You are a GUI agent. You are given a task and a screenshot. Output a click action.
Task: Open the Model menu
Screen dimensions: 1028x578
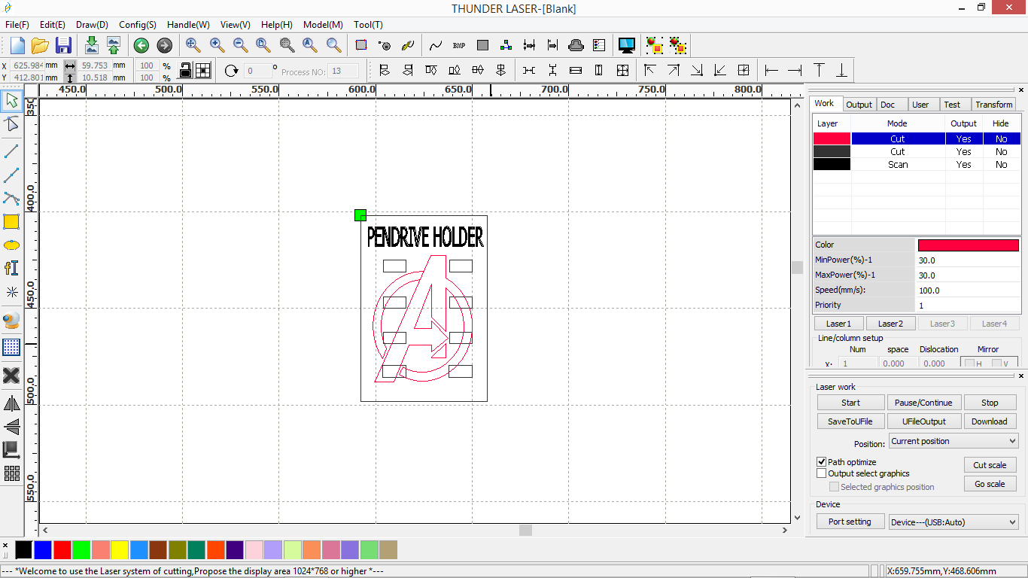[x=323, y=24]
